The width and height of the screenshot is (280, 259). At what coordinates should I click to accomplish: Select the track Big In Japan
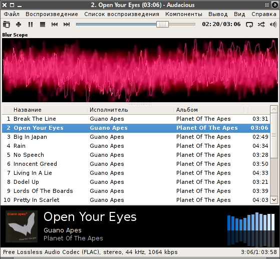(x=136, y=137)
